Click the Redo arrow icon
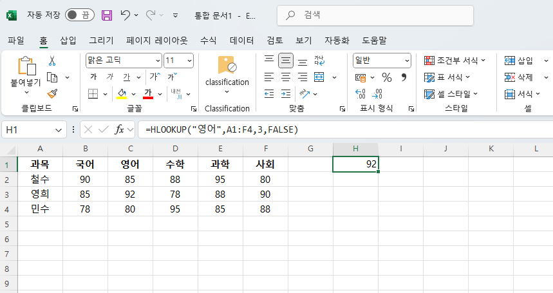The image size is (553, 293). click(x=151, y=15)
